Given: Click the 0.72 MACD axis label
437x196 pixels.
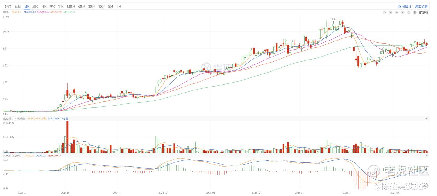Looking at the screenshot, I should point(5,160).
